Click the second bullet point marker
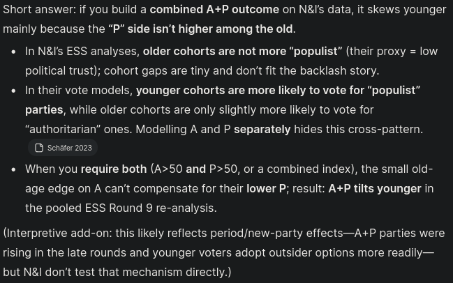 13,91
